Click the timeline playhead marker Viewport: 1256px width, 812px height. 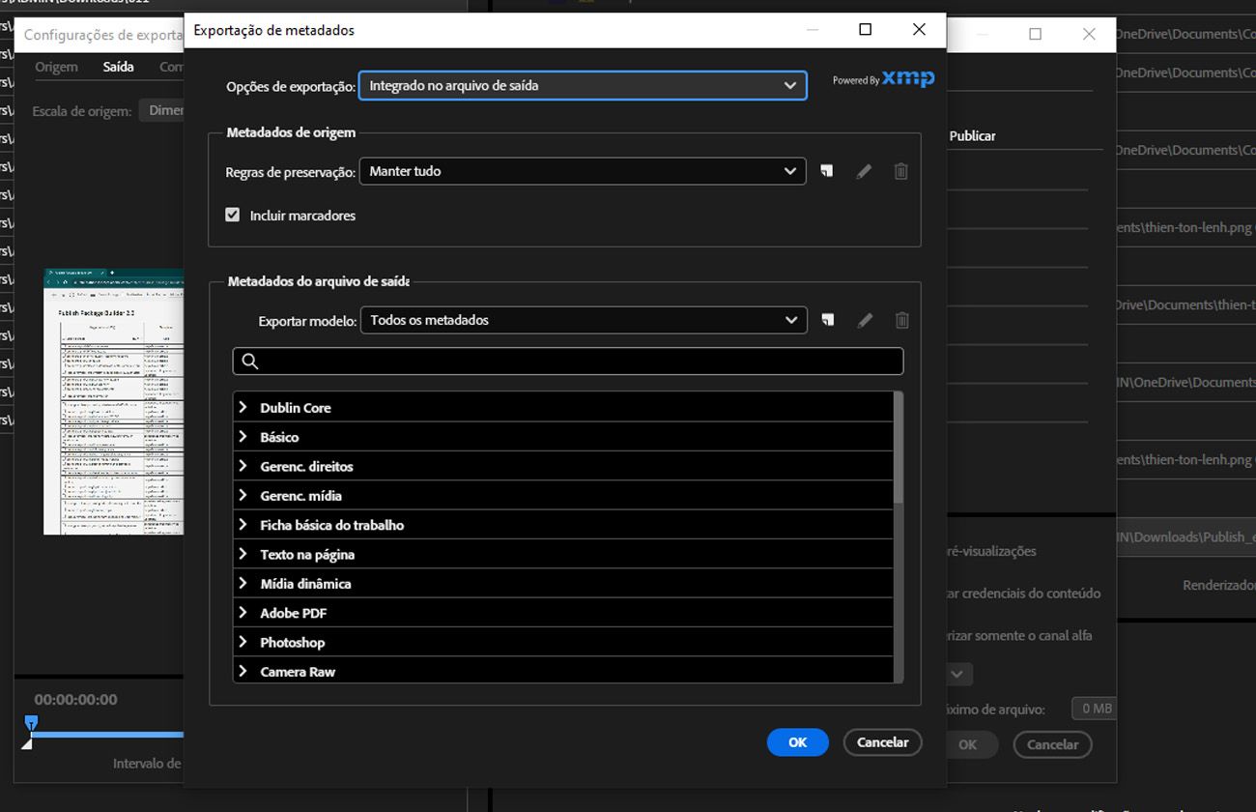(31, 722)
